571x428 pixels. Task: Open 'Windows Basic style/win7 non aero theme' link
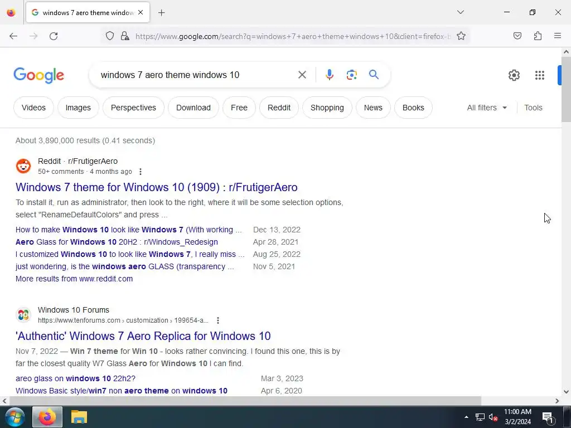(121, 391)
